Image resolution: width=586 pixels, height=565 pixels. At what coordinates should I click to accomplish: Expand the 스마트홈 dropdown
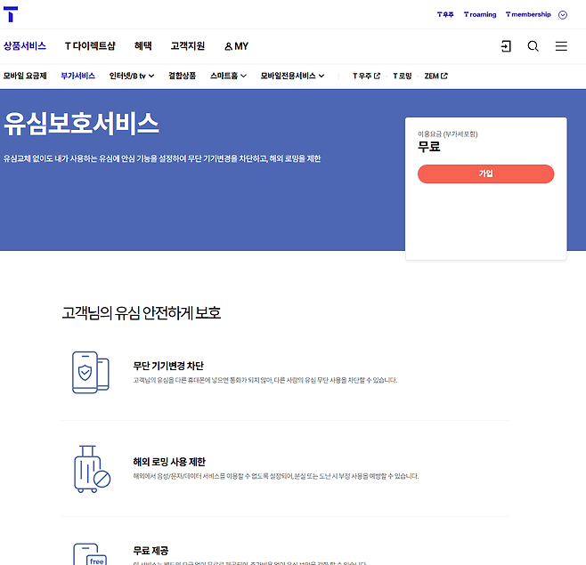click(x=228, y=76)
